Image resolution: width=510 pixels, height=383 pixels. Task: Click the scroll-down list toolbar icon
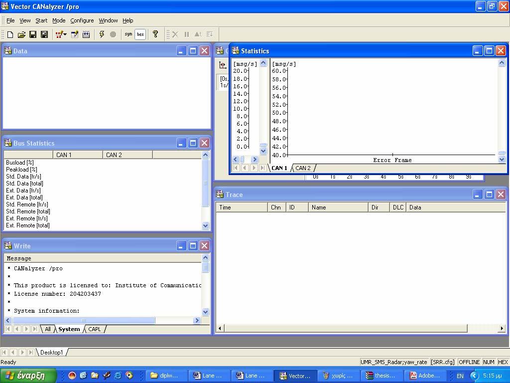tap(210, 34)
